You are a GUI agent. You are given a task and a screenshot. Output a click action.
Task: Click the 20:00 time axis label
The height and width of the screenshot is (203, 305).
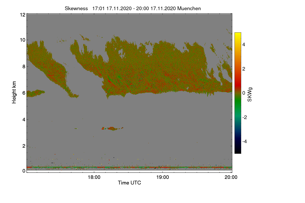(x=231, y=177)
